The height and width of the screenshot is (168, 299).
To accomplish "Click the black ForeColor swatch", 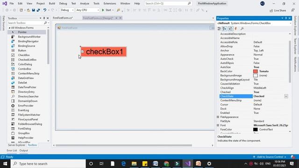I will coord(256,130).
